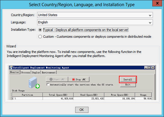The width and height of the screenshot is (164, 117).
Task: Click the Install button in the Agent preview
Action: pyautogui.click(x=128, y=80)
